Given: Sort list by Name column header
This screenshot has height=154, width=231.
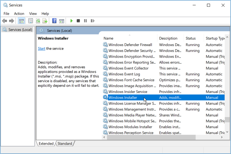Looking at the screenshot, I should pos(108,38).
